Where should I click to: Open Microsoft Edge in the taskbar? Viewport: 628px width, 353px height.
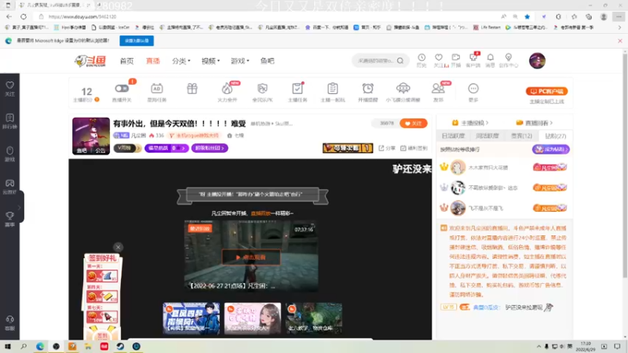pyautogui.click(x=40, y=347)
